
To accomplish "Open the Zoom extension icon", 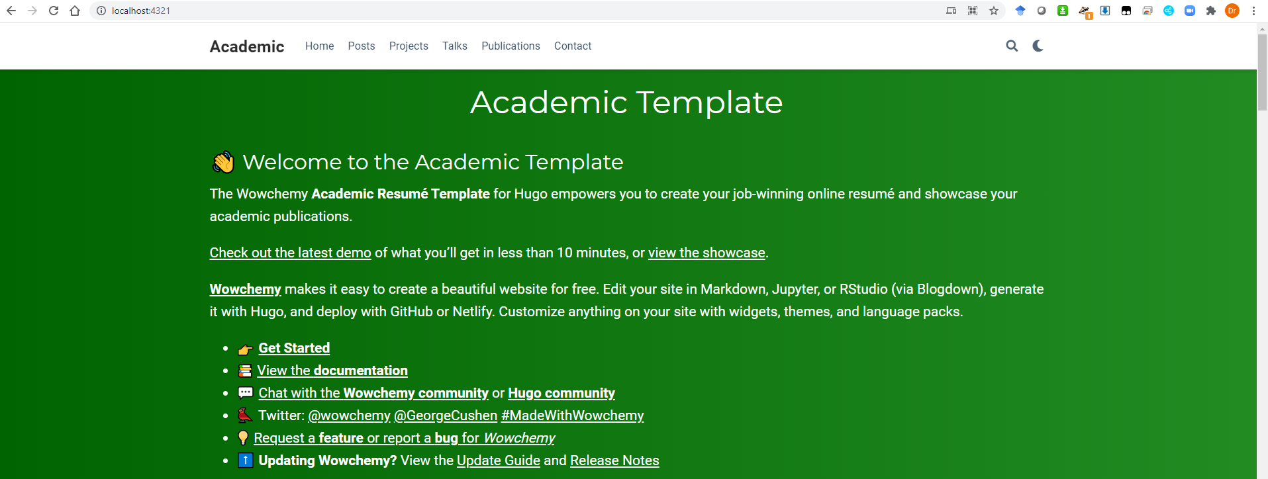I will coord(1190,11).
